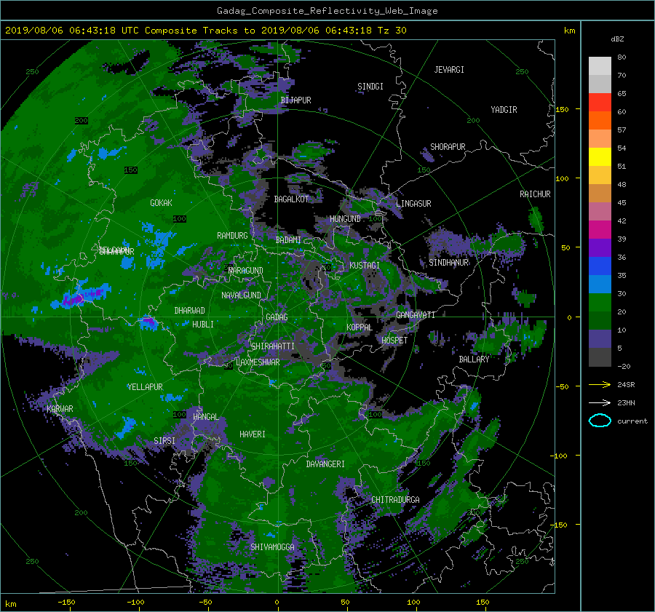Click the HUNGUND city label
The height and width of the screenshot is (612, 655).
[345, 219]
